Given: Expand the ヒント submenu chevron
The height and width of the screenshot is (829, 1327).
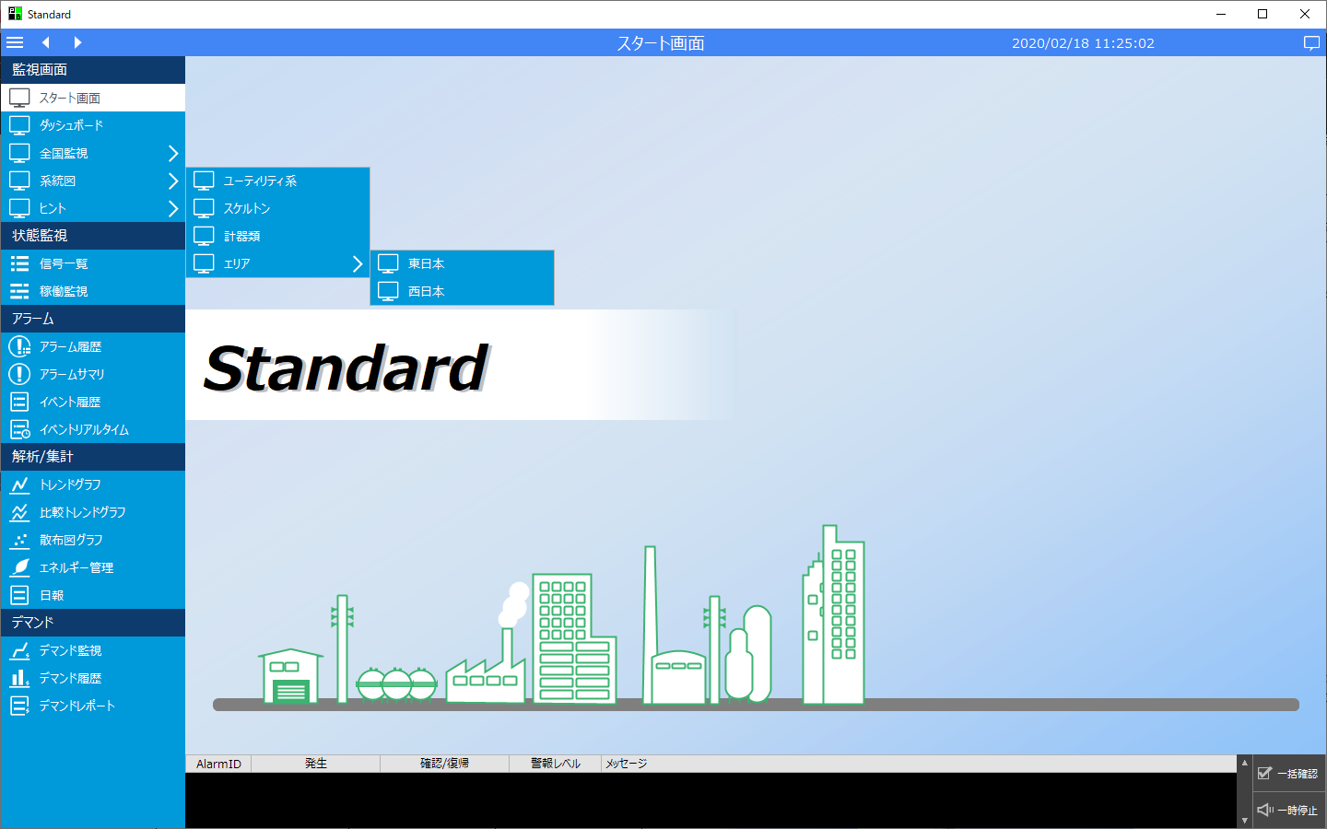Looking at the screenshot, I should coord(172,208).
